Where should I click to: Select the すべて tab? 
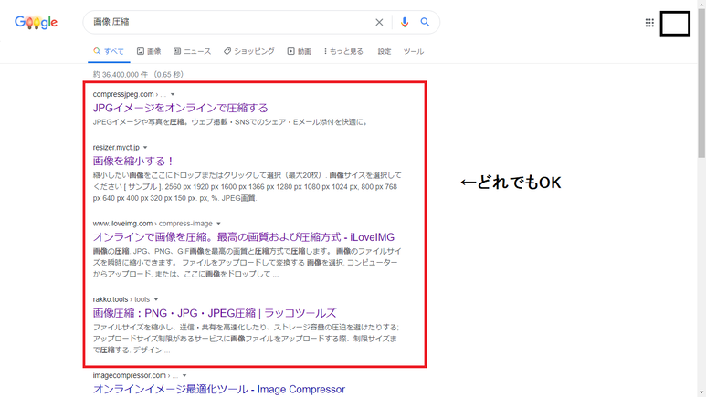click(x=109, y=51)
